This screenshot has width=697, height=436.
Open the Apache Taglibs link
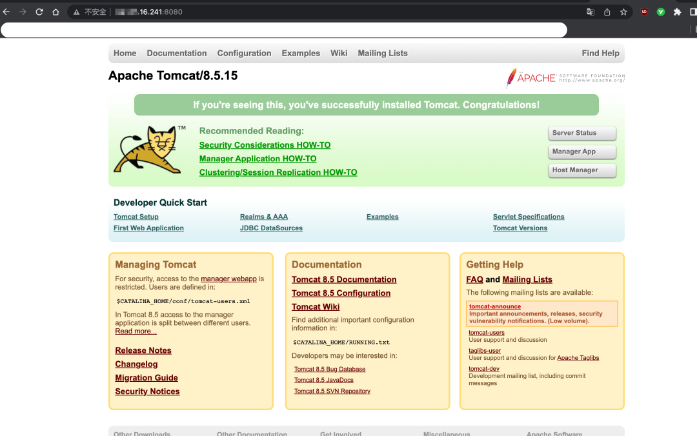(x=578, y=358)
